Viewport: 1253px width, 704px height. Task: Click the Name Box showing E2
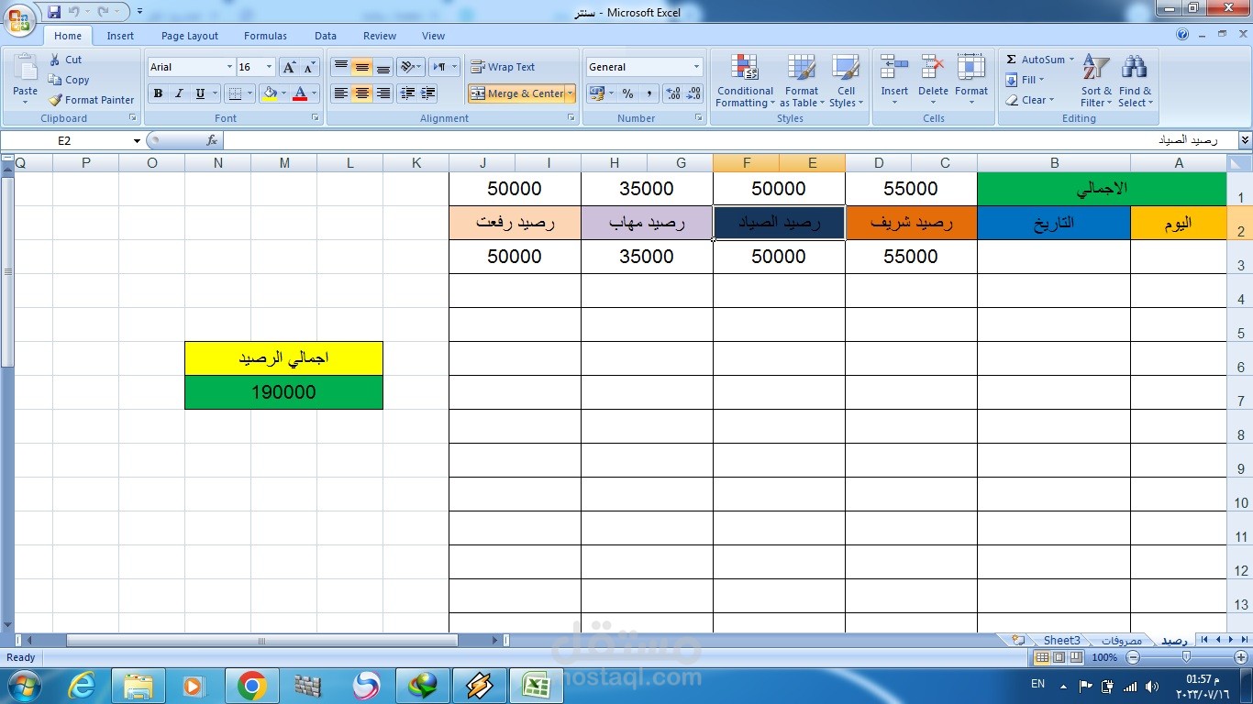(x=72, y=140)
